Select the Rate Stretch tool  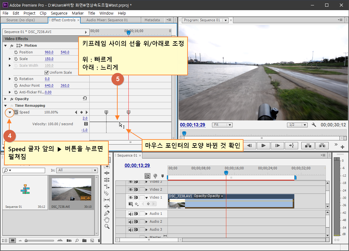coord(107,186)
